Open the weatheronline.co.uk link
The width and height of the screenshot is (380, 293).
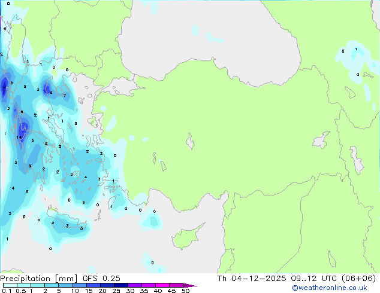[x=329, y=288]
